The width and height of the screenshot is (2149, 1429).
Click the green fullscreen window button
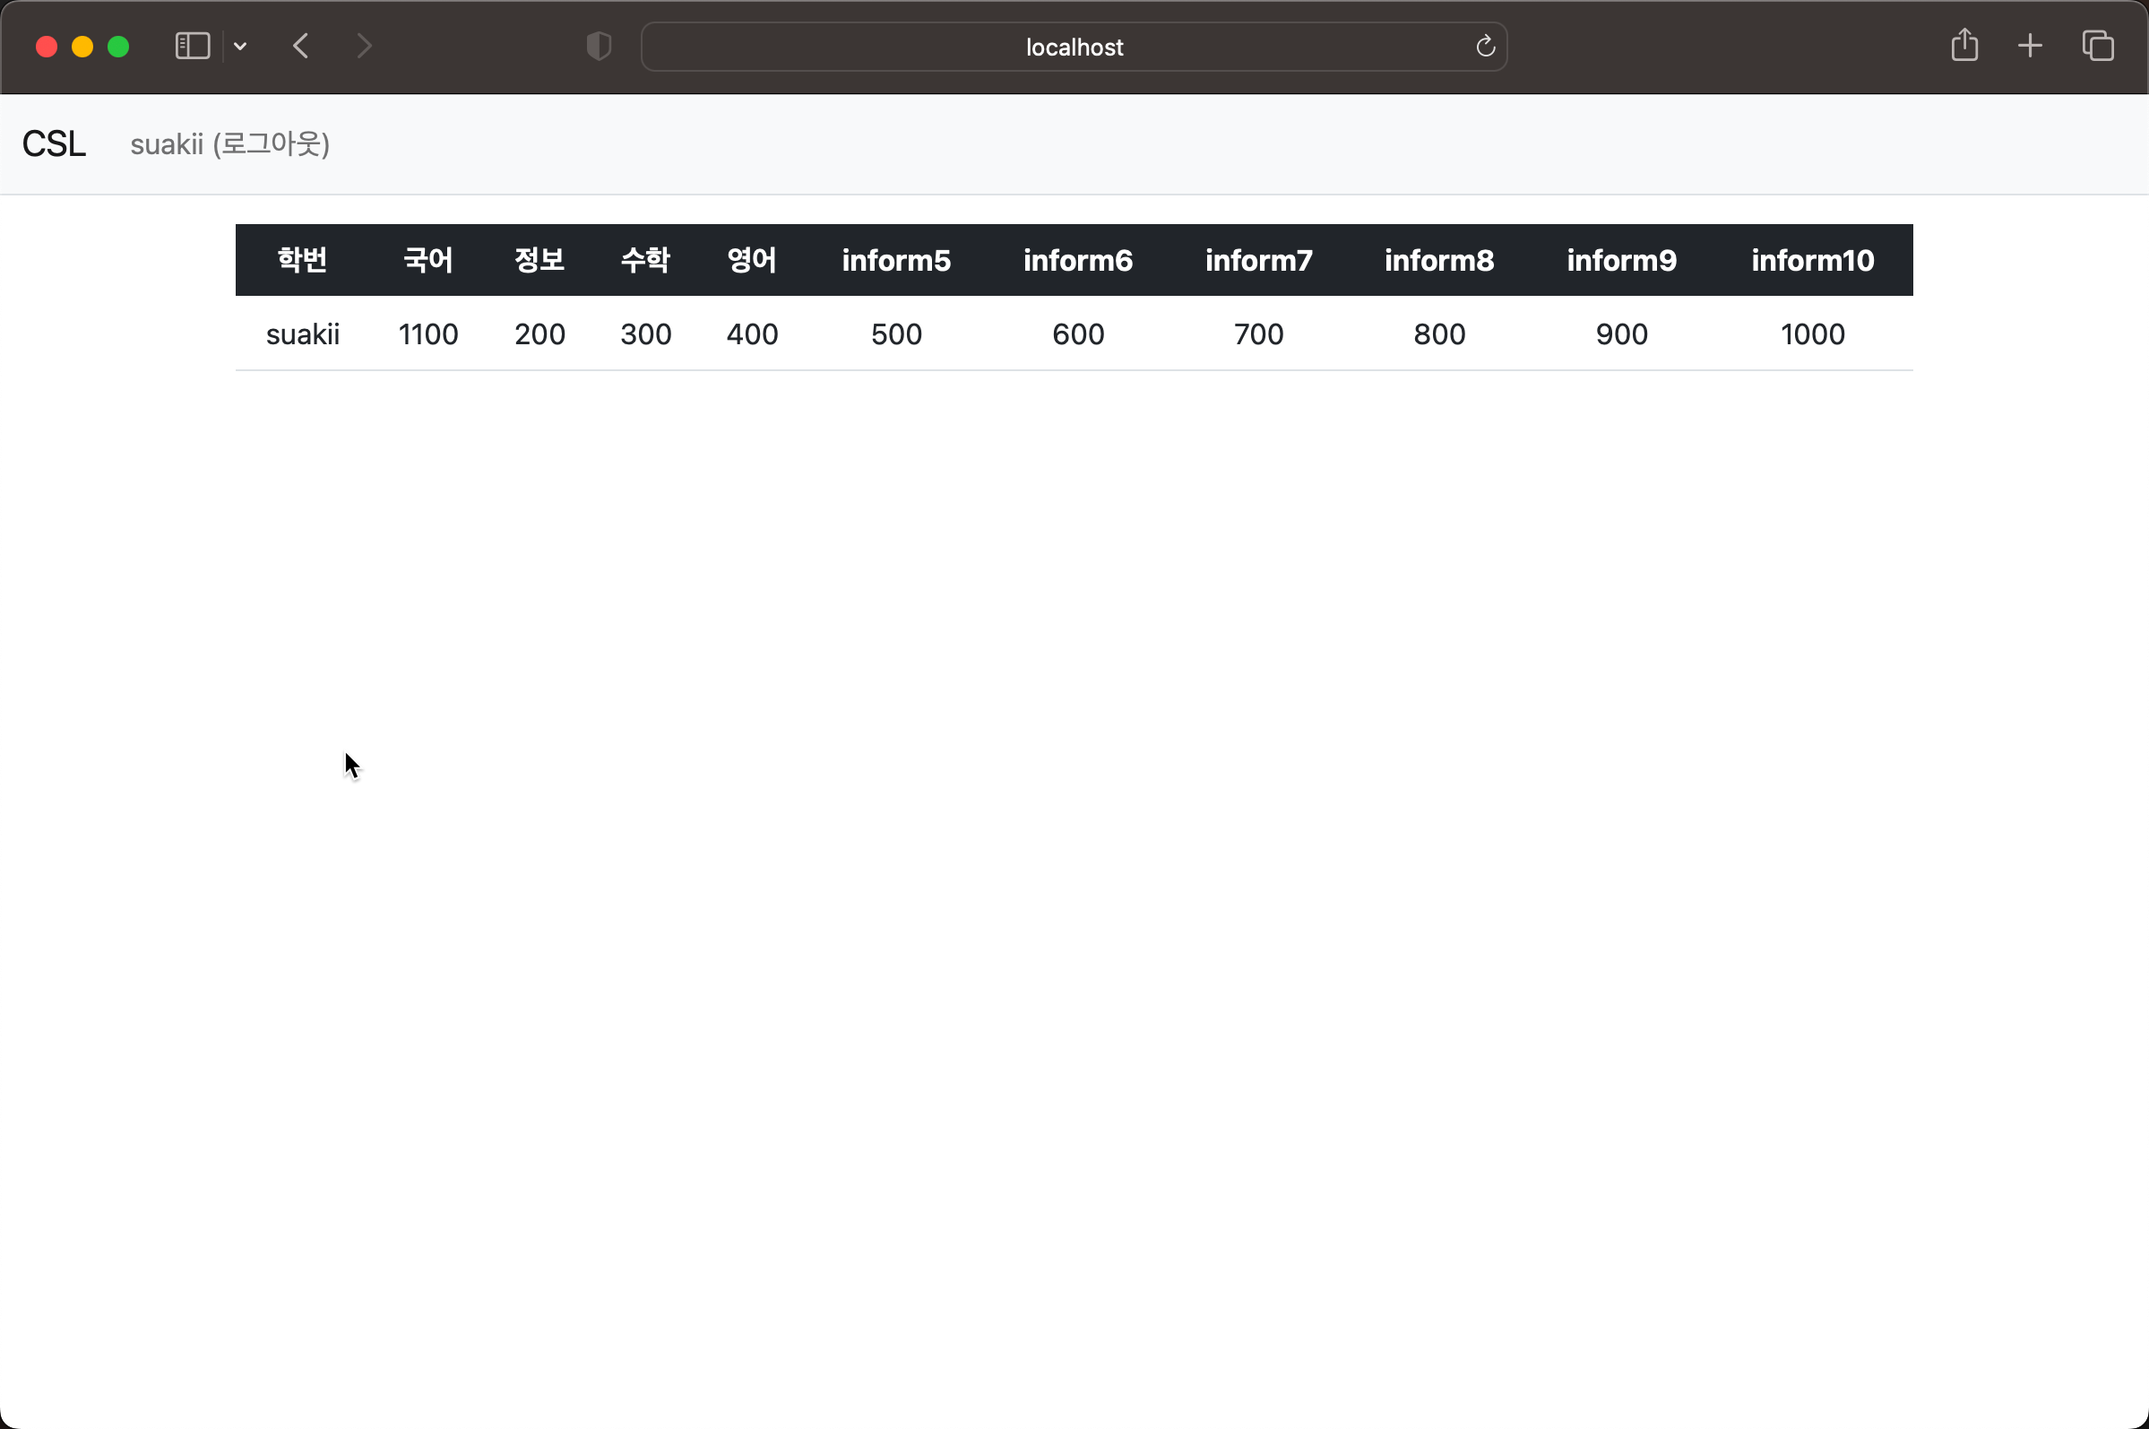coord(118,47)
